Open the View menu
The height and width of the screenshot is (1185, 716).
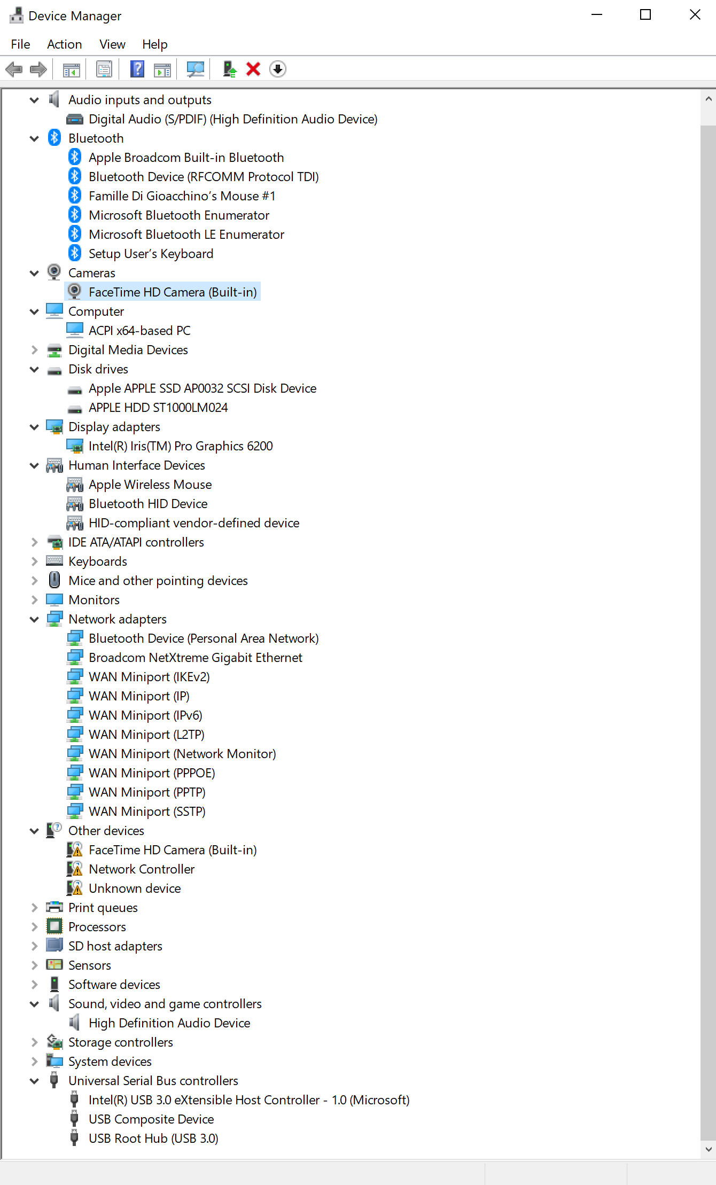tap(112, 44)
